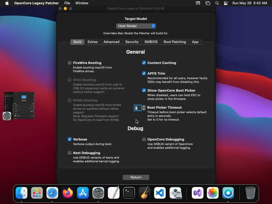Increase Boot Picker Timeout with stepper
The height and width of the screenshot is (204, 272).
click(x=144, y=107)
